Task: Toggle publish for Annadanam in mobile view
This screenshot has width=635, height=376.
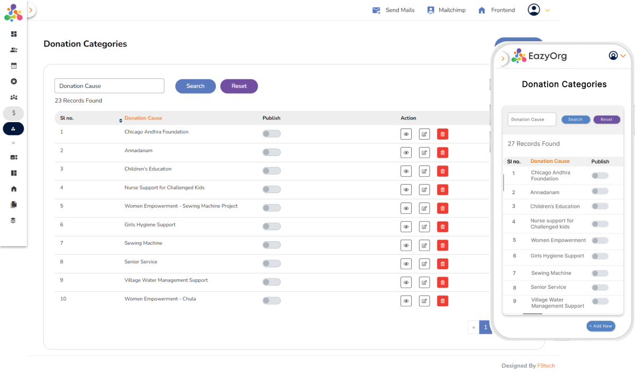Action: click(600, 191)
